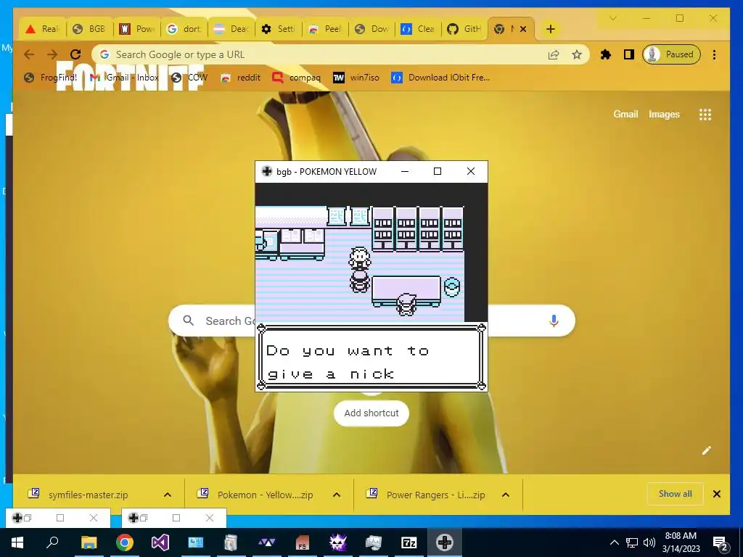Image resolution: width=743 pixels, height=557 pixels.
Task: Toggle the Chrome side panel icon
Action: click(629, 54)
